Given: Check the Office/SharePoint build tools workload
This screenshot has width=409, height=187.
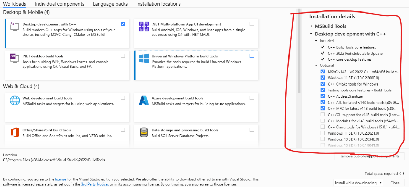Looking at the screenshot, I should 123,130.
